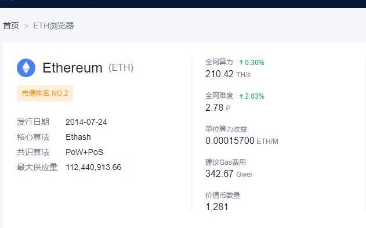Viewport: 366px width, 228px height.
Task: Select the issue date 2014-07-24
Action: pos(86,122)
